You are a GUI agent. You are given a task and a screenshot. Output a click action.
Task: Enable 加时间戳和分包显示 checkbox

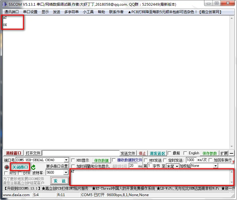(73, 166)
